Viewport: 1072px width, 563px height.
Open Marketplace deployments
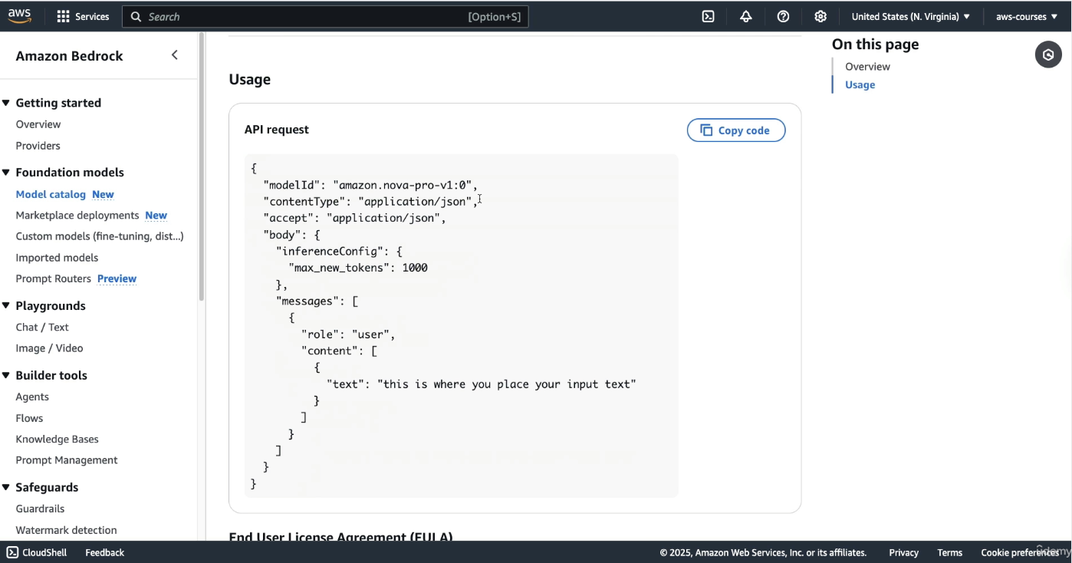(x=77, y=216)
